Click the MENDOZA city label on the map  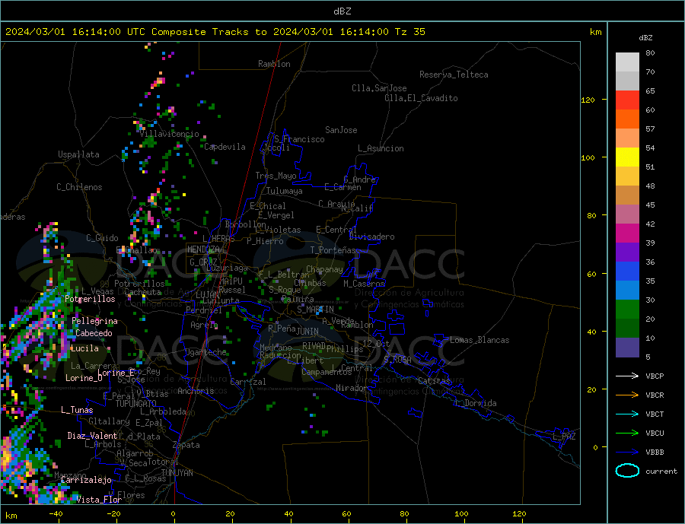tap(203, 249)
